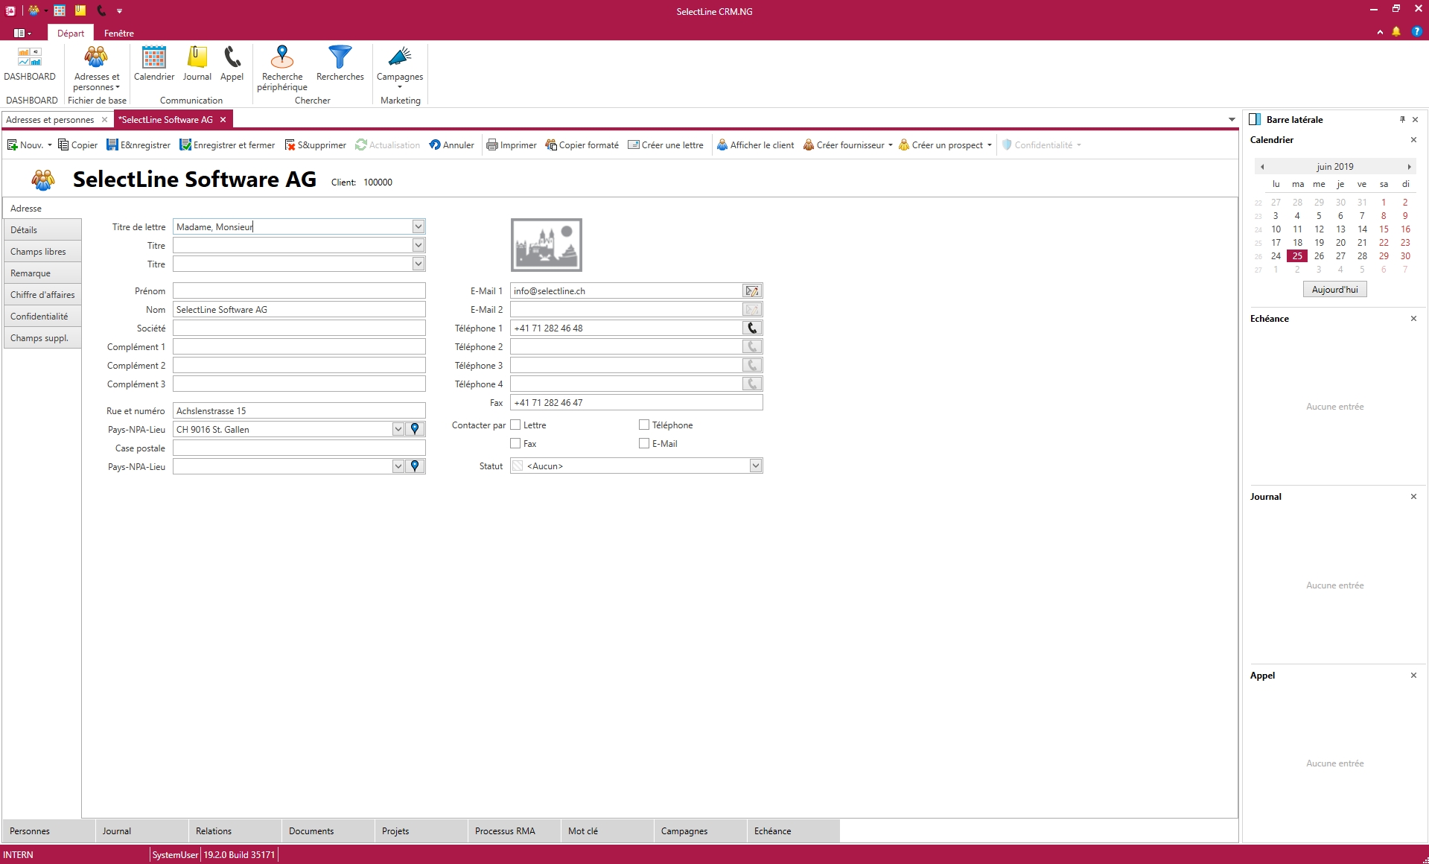This screenshot has width=1429, height=864.
Task: Enable Téléphone contact checkbox
Action: [x=644, y=425]
